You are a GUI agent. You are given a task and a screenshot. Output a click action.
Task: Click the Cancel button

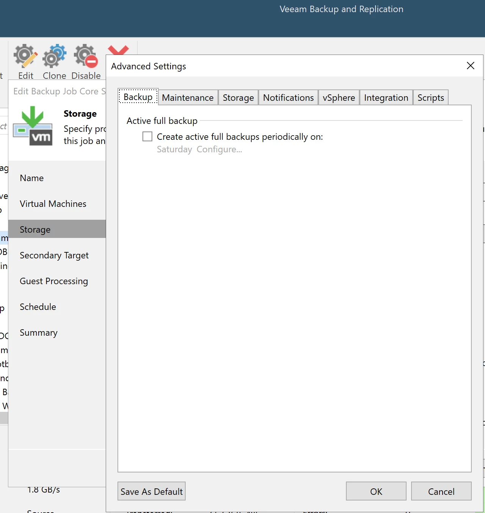click(x=441, y=491)
